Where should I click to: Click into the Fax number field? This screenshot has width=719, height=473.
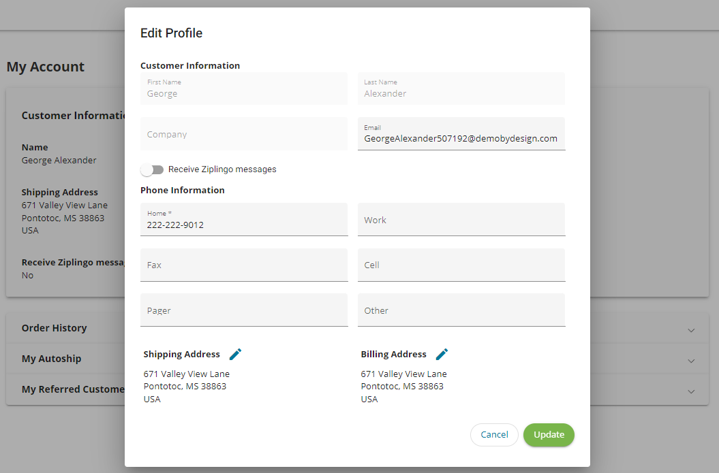click(243, 265)
